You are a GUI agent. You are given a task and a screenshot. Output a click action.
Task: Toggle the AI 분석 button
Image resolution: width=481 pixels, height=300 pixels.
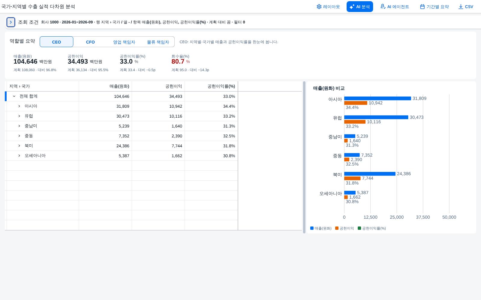(x=360, y=7)
